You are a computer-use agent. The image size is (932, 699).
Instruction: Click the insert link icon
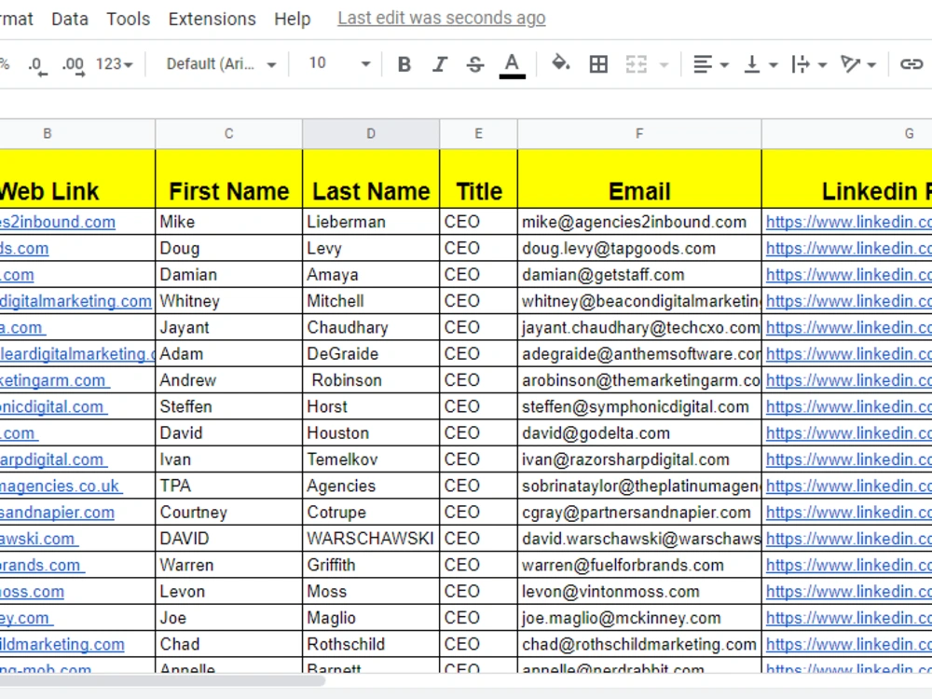[911, 63]
